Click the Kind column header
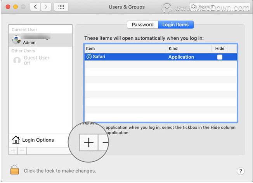Image resolution: width=253 pixels, height=183 pixels. pos(189,49)
